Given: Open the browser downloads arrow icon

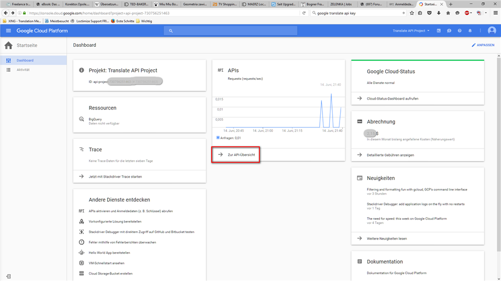Looking at the screenshot, I should [439, 13].
